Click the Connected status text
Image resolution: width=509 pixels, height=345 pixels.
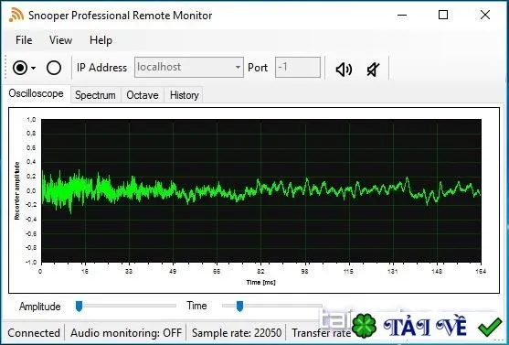(34, 333)
